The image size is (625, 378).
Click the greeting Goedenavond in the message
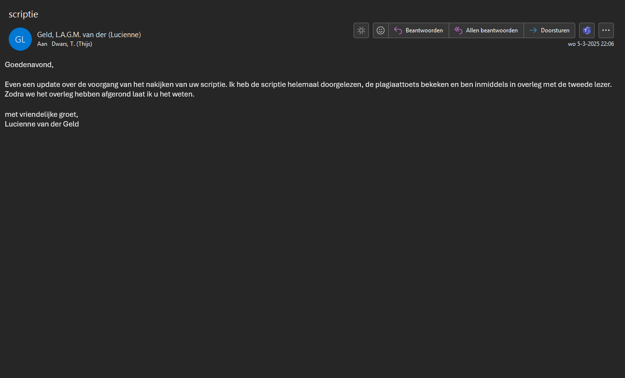pyautogui.click(x=29, y=64)
